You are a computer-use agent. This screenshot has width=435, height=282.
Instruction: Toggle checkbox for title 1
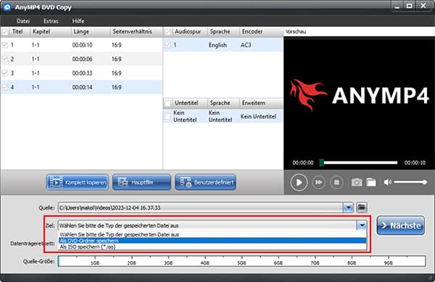[5, 45]
